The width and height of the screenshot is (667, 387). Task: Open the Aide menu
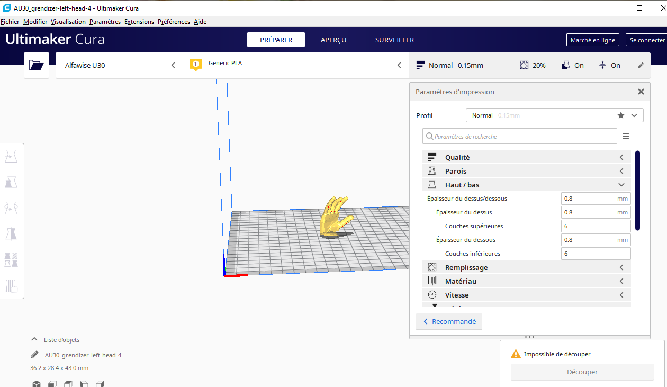[200, 22]
